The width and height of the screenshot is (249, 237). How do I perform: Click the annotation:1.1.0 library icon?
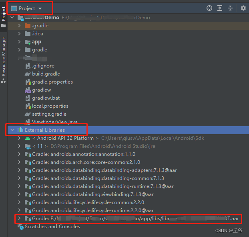pos(28,154)
